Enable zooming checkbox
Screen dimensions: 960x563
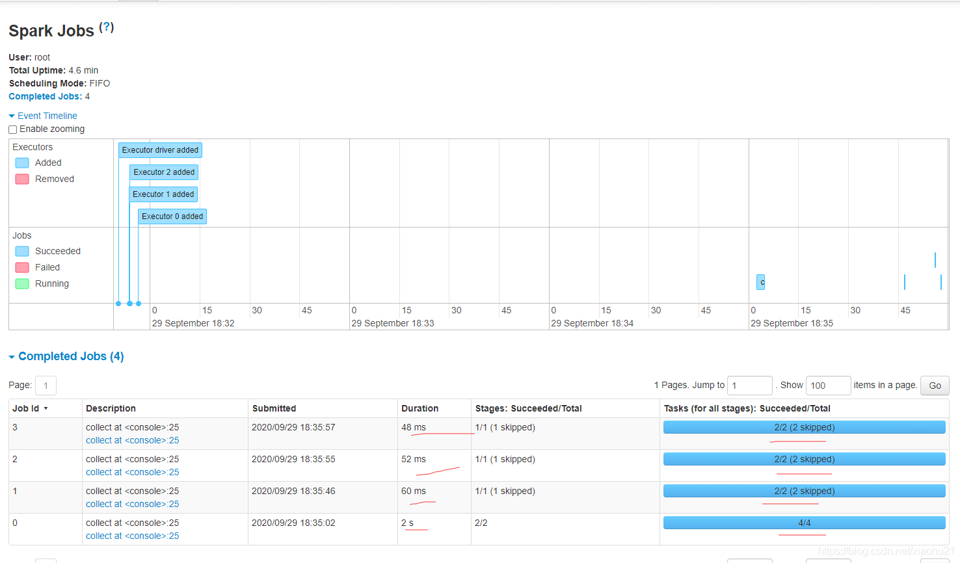coord(12,129)
